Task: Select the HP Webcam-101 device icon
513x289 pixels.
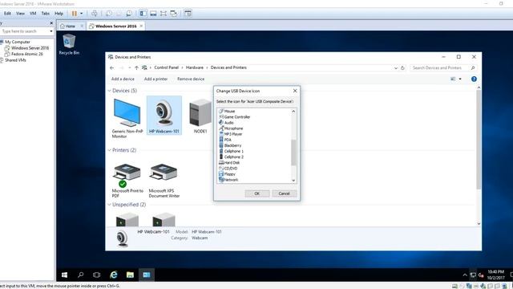Action: tap(164, 116)
